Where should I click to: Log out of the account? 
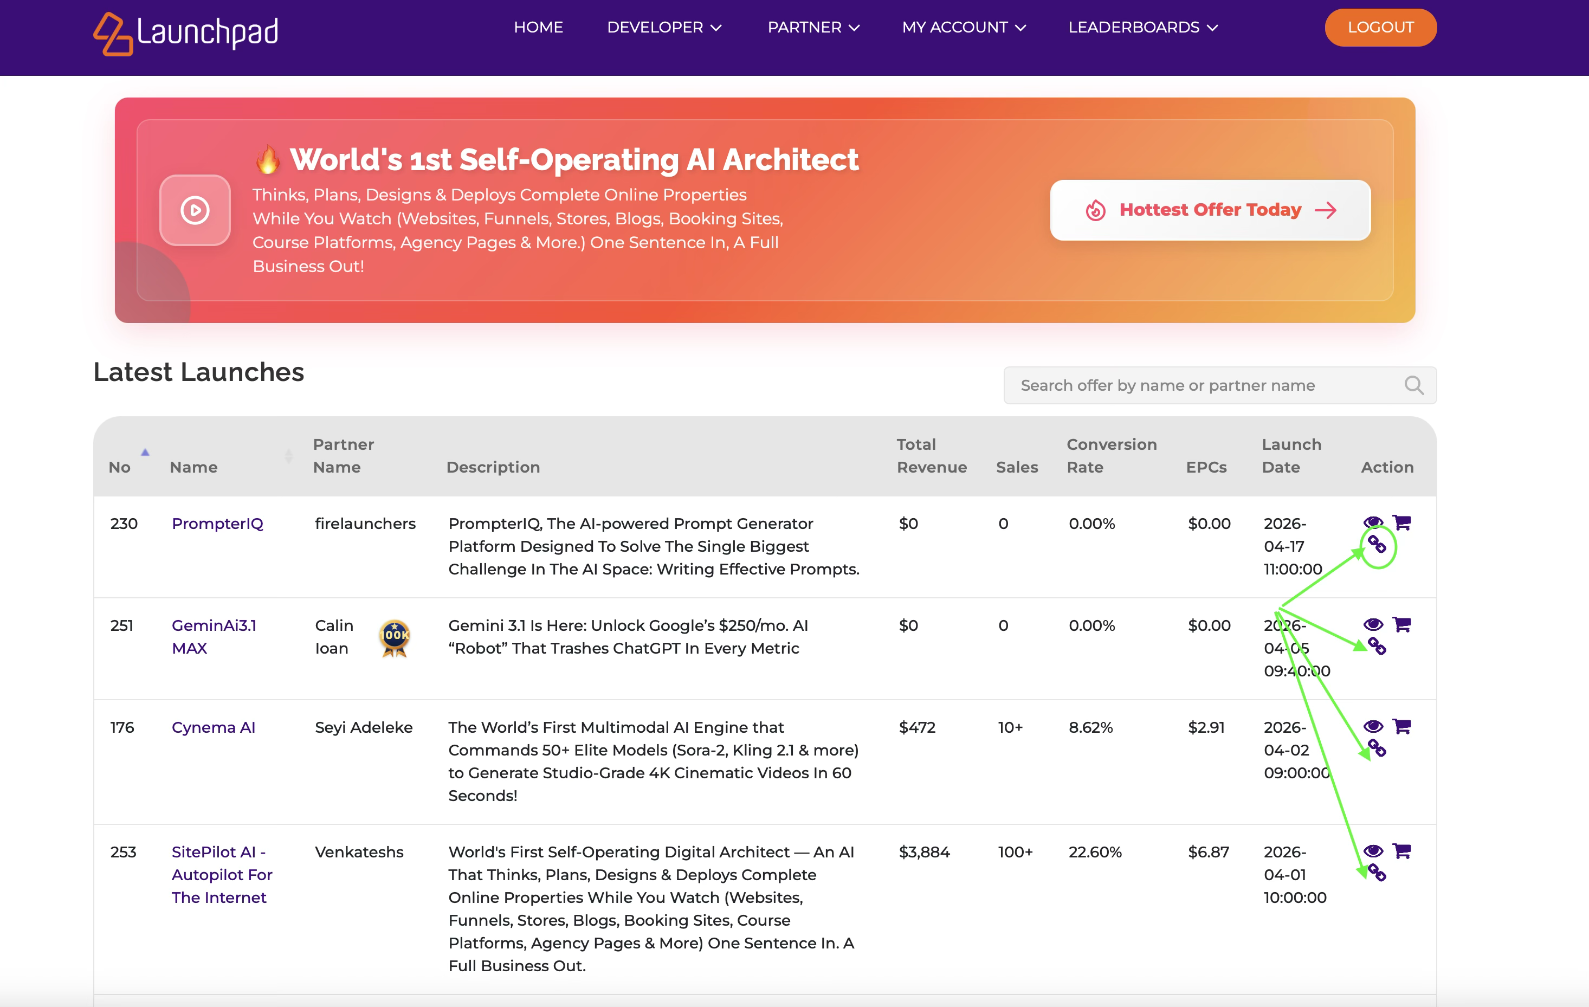tap(1380, 28)
